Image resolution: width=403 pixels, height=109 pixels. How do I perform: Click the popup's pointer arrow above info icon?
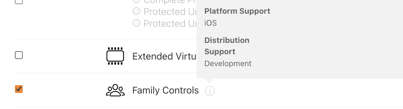210,80
